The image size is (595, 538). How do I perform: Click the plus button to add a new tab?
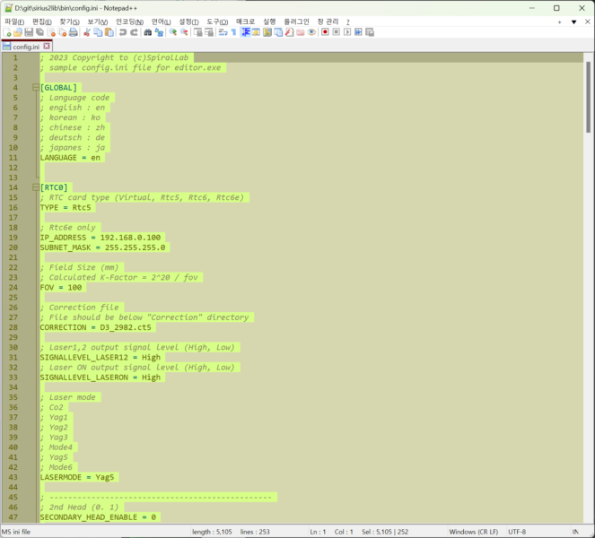[x=559, y=21]
